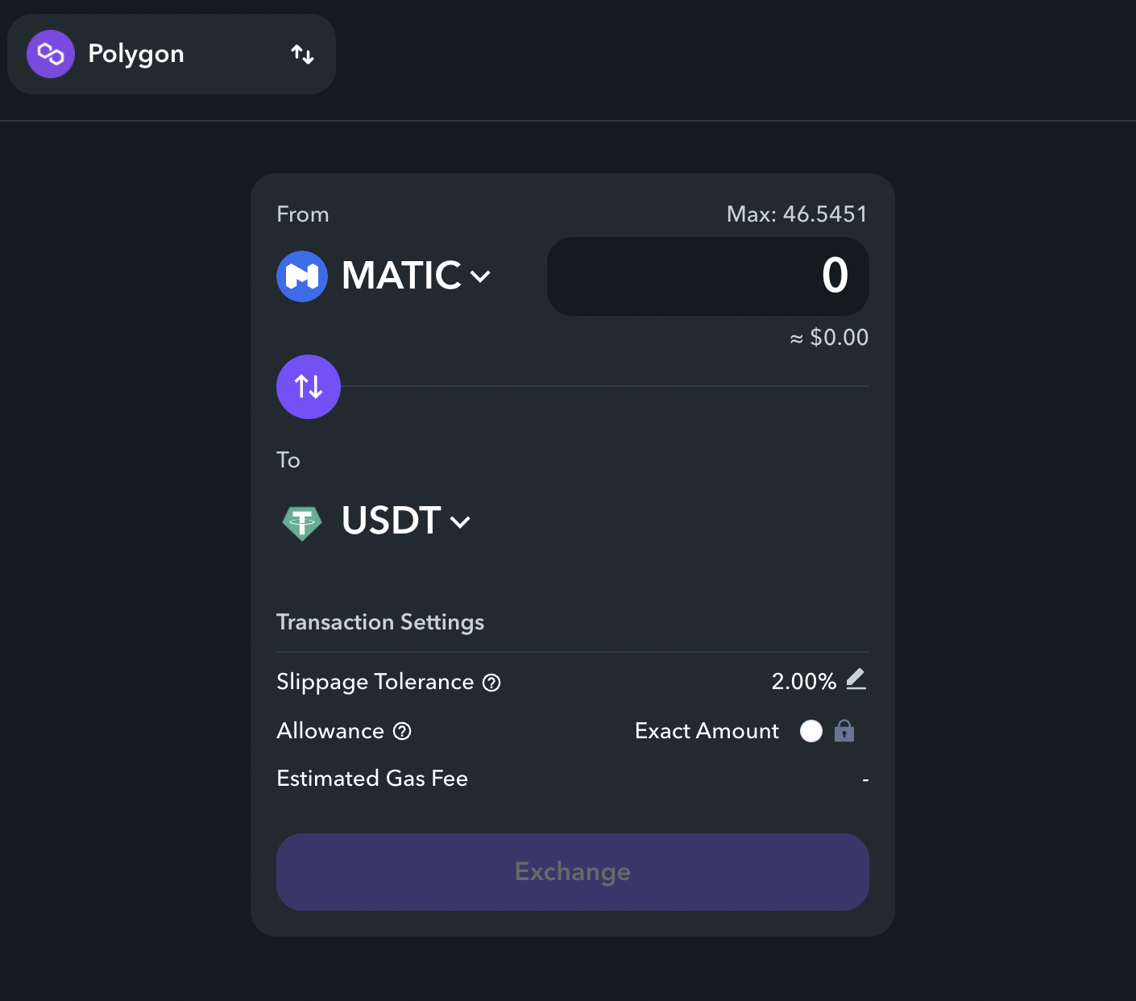The width and height of the screenshot is (1136, 1001).
Task: Expand the MATIC token dropdown chevron
Action: tap(480, 277)
